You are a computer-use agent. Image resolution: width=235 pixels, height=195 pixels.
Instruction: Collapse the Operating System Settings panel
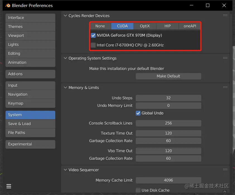65,58
